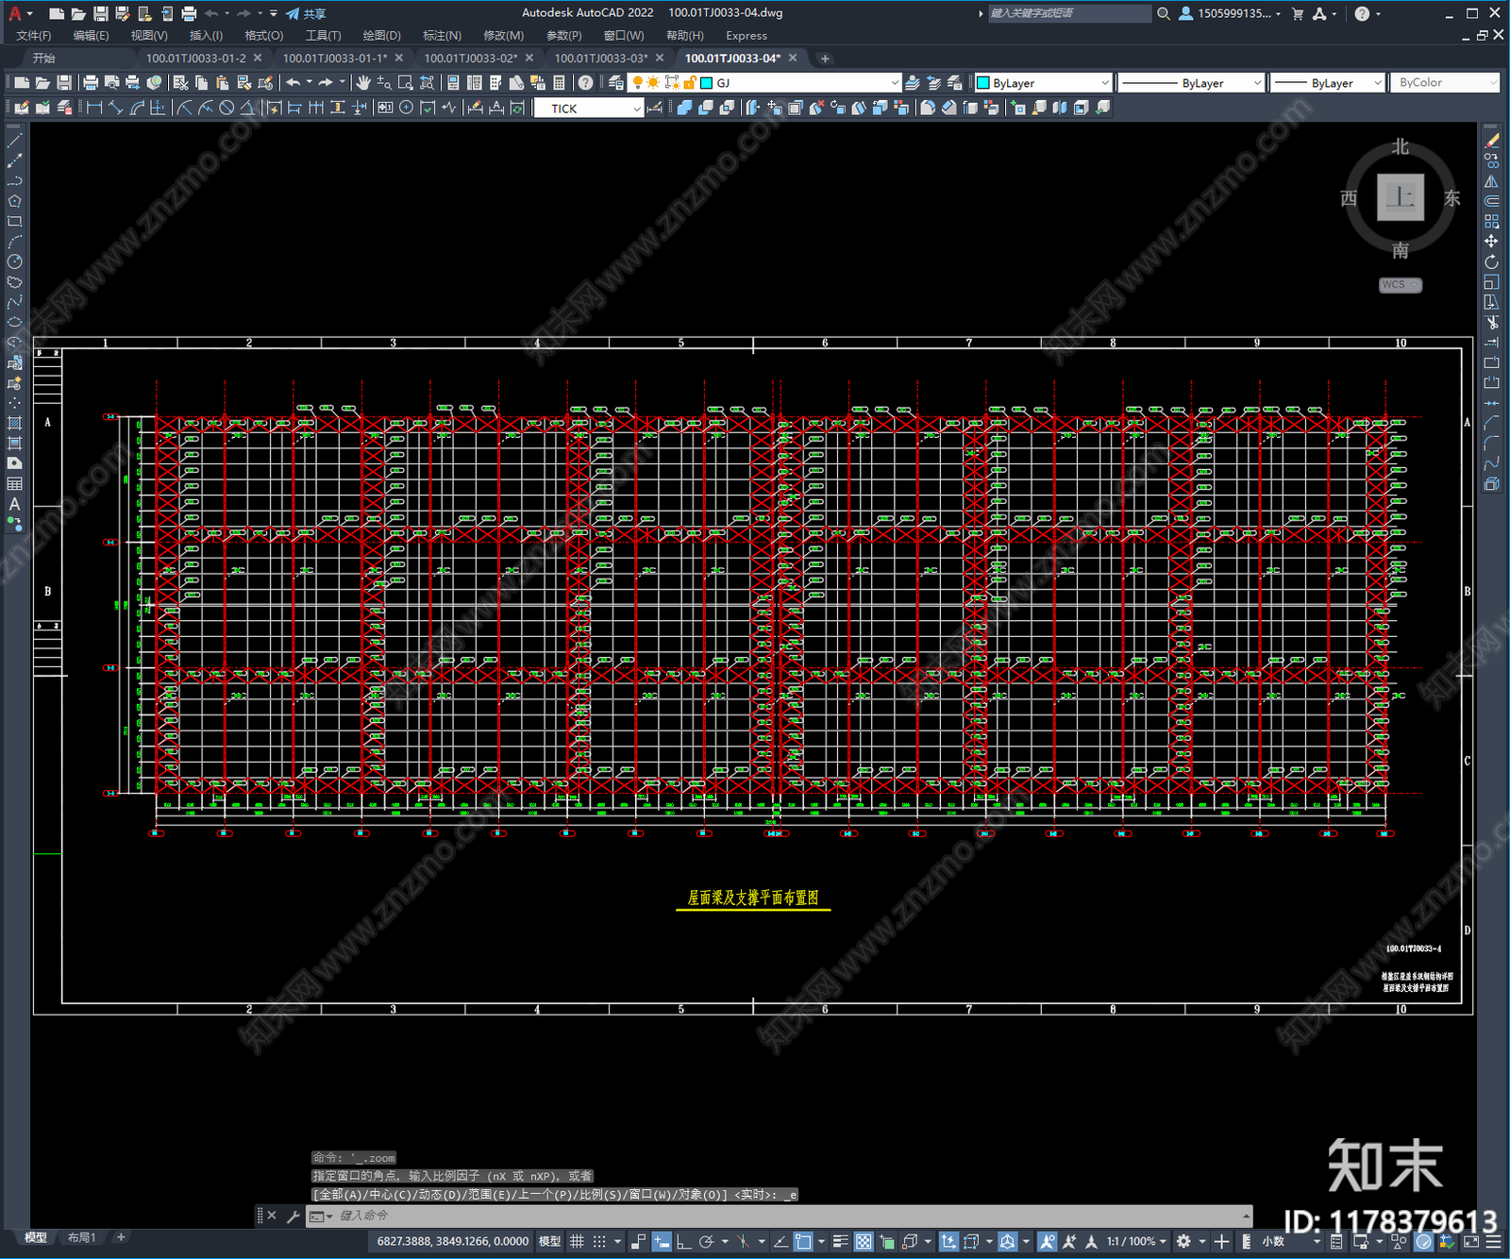Screen dimensions: 1510x1259
Task: Open the Express menu
Action: (747, 36)
